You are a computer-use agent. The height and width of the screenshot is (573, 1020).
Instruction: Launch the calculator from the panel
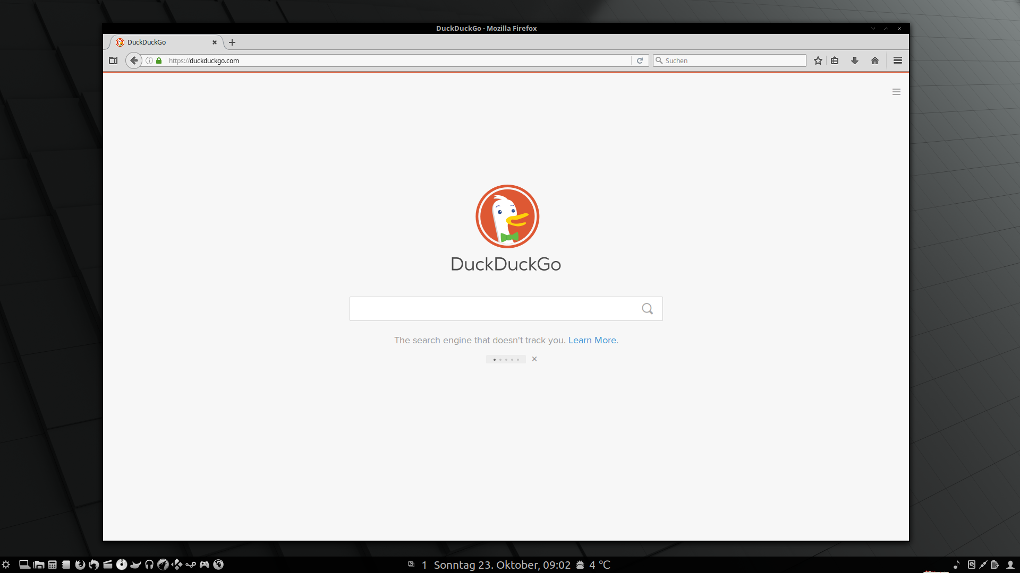tap(53, 565)
